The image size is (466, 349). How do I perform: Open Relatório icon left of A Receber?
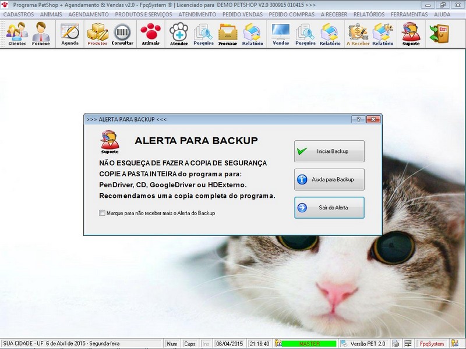tap(330, 34)
